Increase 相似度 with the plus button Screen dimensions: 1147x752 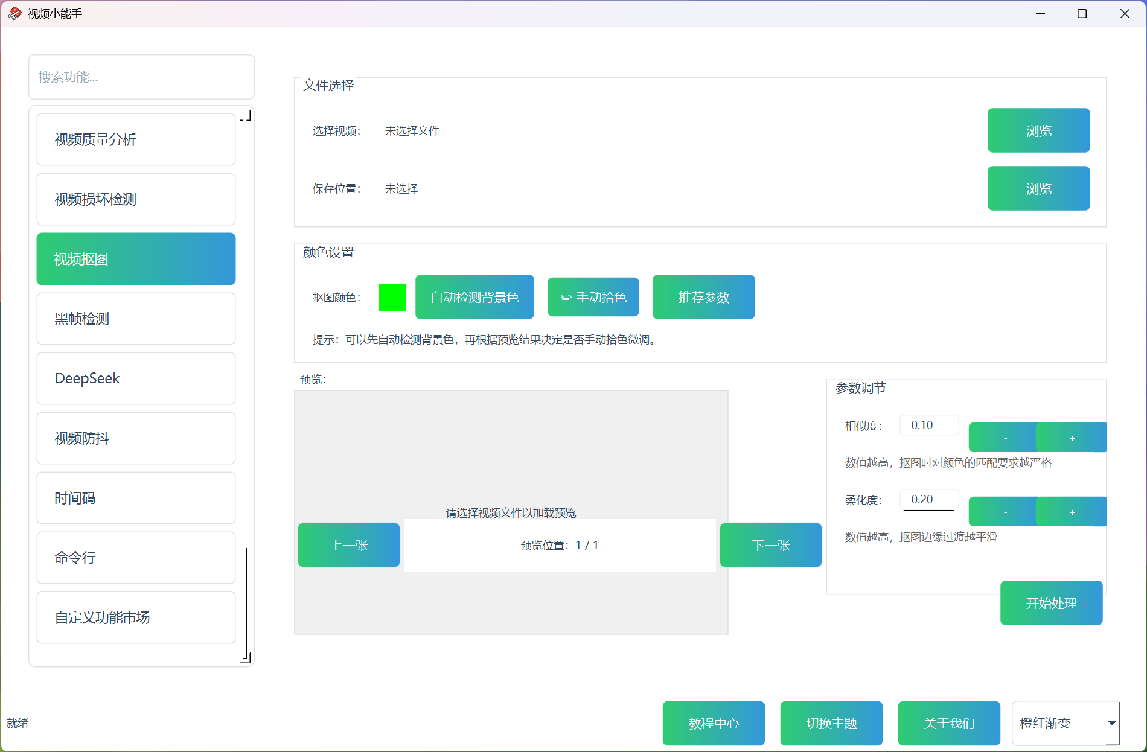click(x=1072, y=438)
